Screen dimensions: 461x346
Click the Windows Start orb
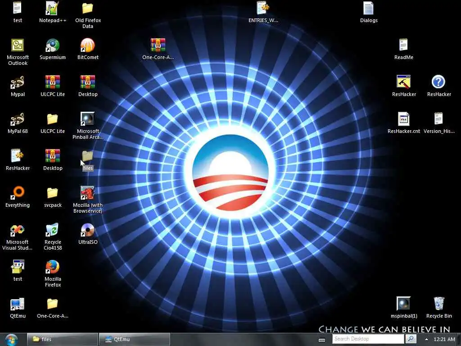(x=11, y=340)
